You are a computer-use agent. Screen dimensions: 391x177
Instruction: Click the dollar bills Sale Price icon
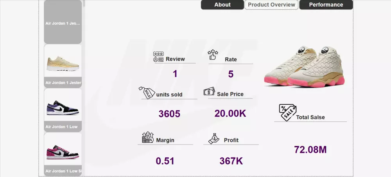pyautogui.click(x=209, y=91)
